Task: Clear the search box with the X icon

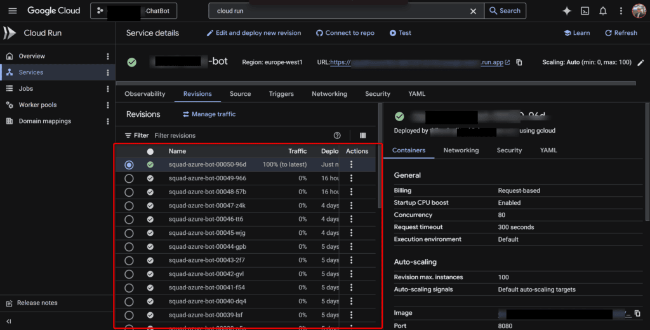Action: pos(473,11)
